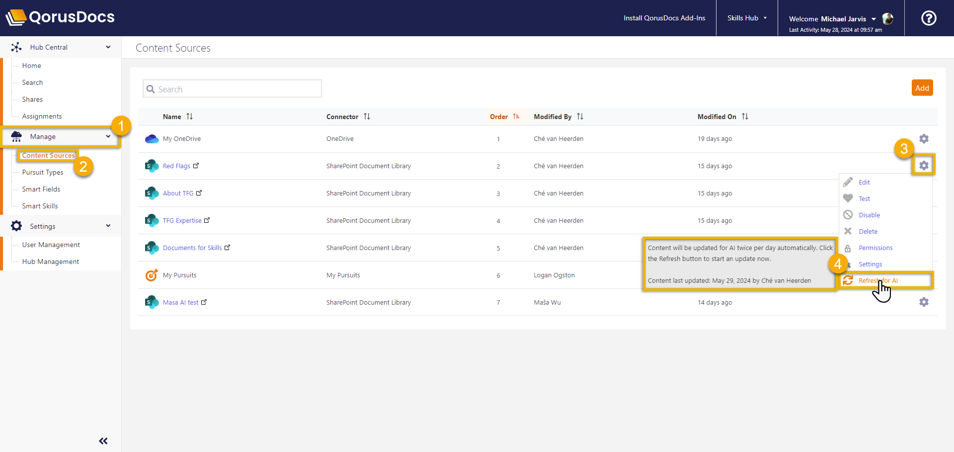This screenshot has width=954, height=452.
Task: Click SharePoint icon of Red Flags row
Action: coord(152,166)
